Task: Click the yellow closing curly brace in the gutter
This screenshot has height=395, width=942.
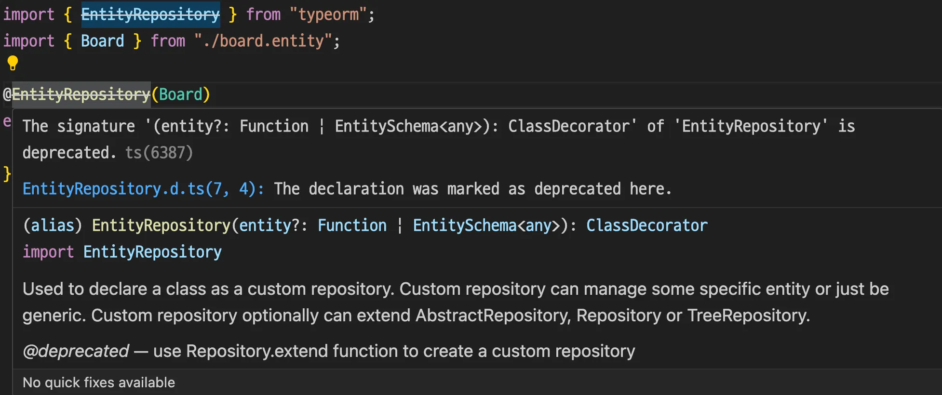Action: [x=7, y=173]
